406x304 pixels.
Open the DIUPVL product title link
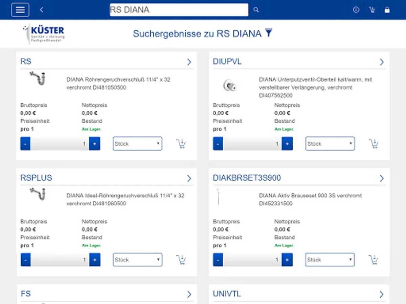[227, 62]
